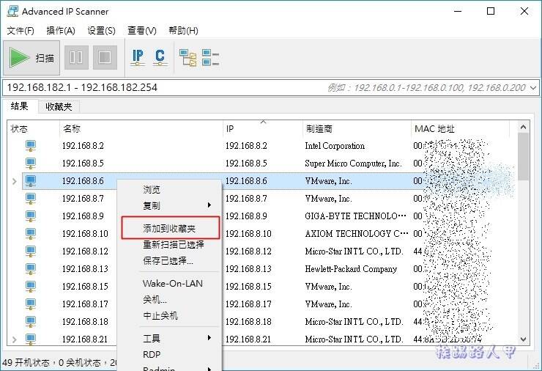Select the name cell 192.168.8.13

[x=85, y=269]
